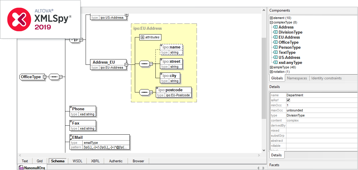Expand the element (10) tree node
This screenshot has height=170, width=358.
pos(271,18)
